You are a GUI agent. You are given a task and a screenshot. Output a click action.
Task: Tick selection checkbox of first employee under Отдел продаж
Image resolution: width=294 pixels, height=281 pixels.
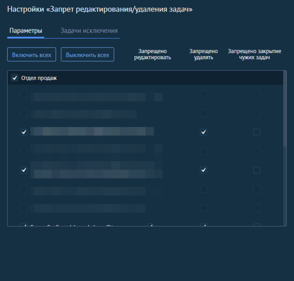click(x=24, y=95)
